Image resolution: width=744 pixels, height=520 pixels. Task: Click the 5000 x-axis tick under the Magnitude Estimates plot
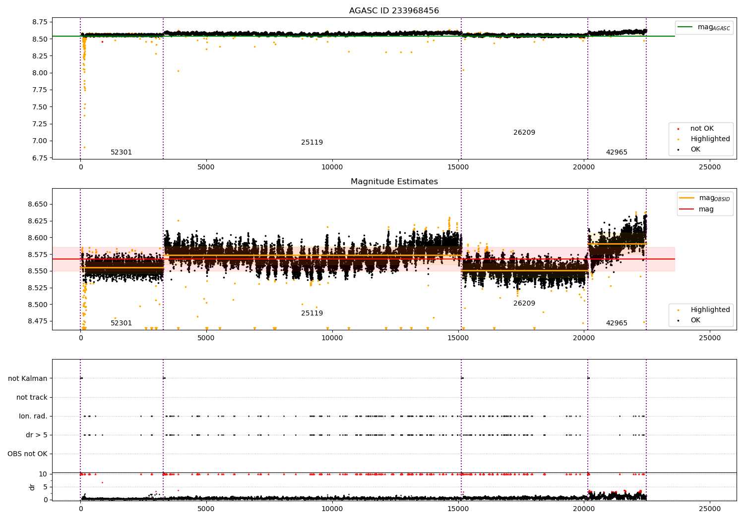[x=206, y=338]
